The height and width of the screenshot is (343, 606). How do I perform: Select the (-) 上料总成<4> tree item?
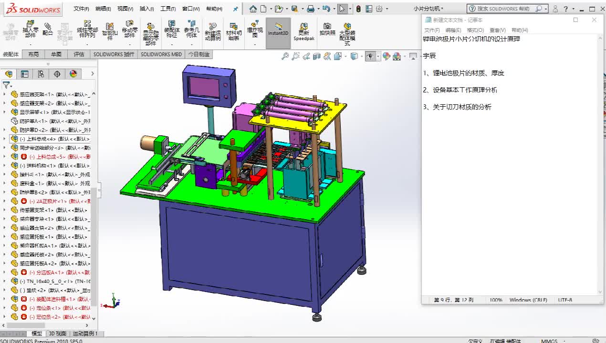point(50,139)
